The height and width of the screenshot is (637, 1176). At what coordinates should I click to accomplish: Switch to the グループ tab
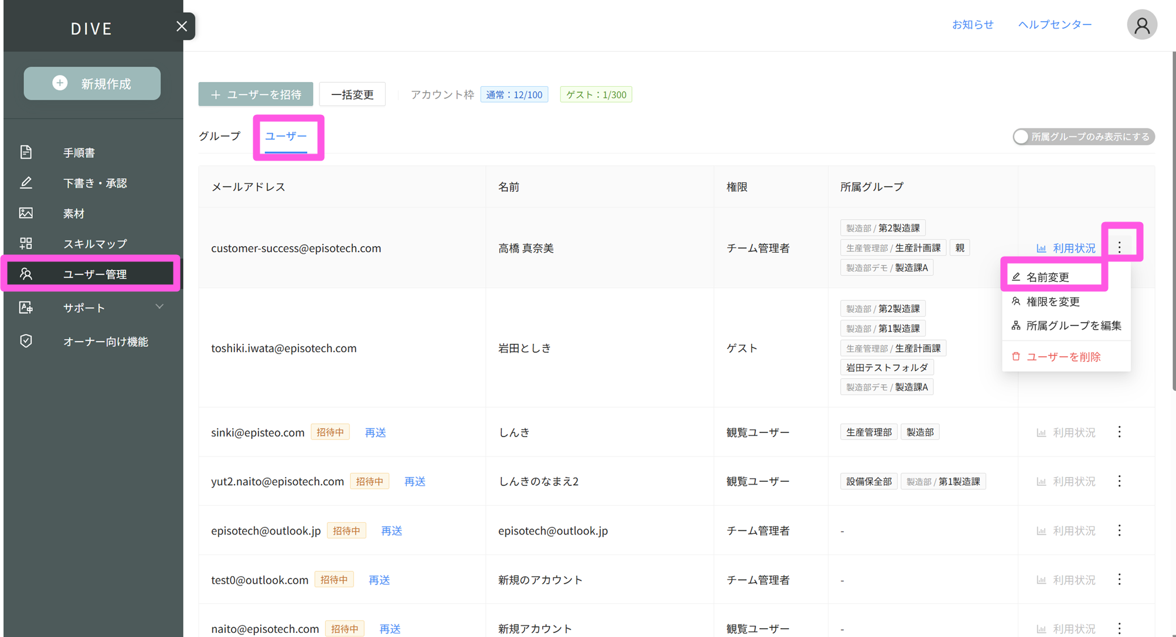tap(219, 136)
